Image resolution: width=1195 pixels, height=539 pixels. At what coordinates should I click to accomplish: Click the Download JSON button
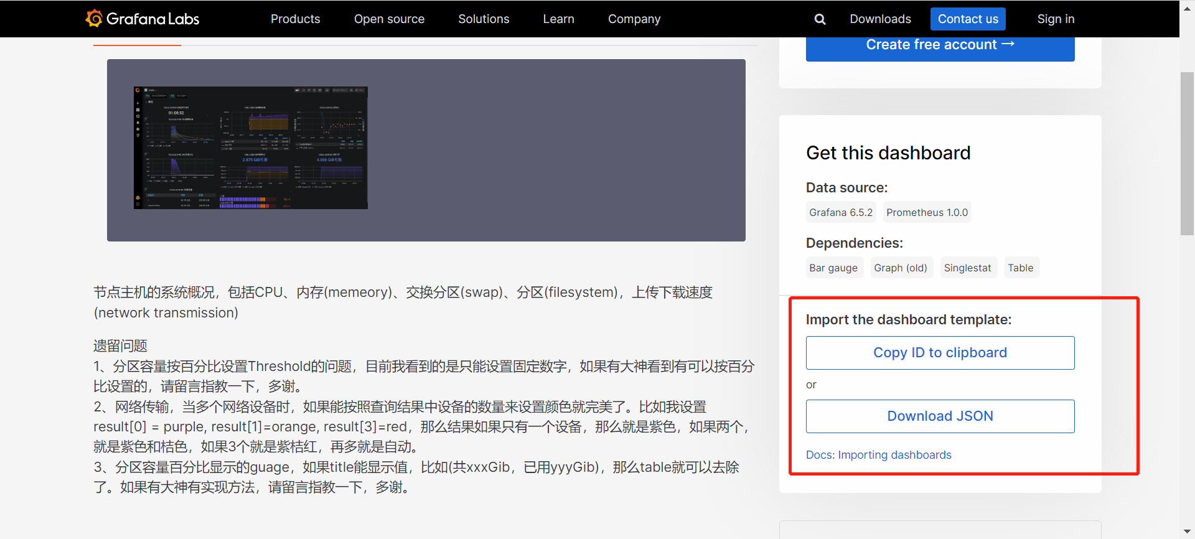tap(940, 416)
